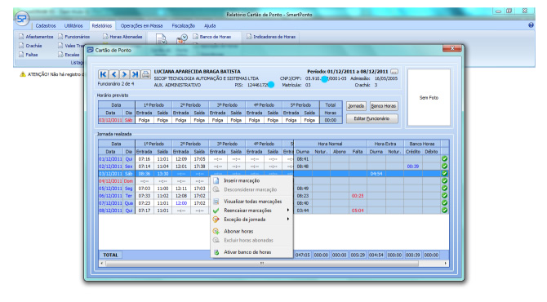
Task: Select the 07/12/2011 row date
Action: pos(110,203)
